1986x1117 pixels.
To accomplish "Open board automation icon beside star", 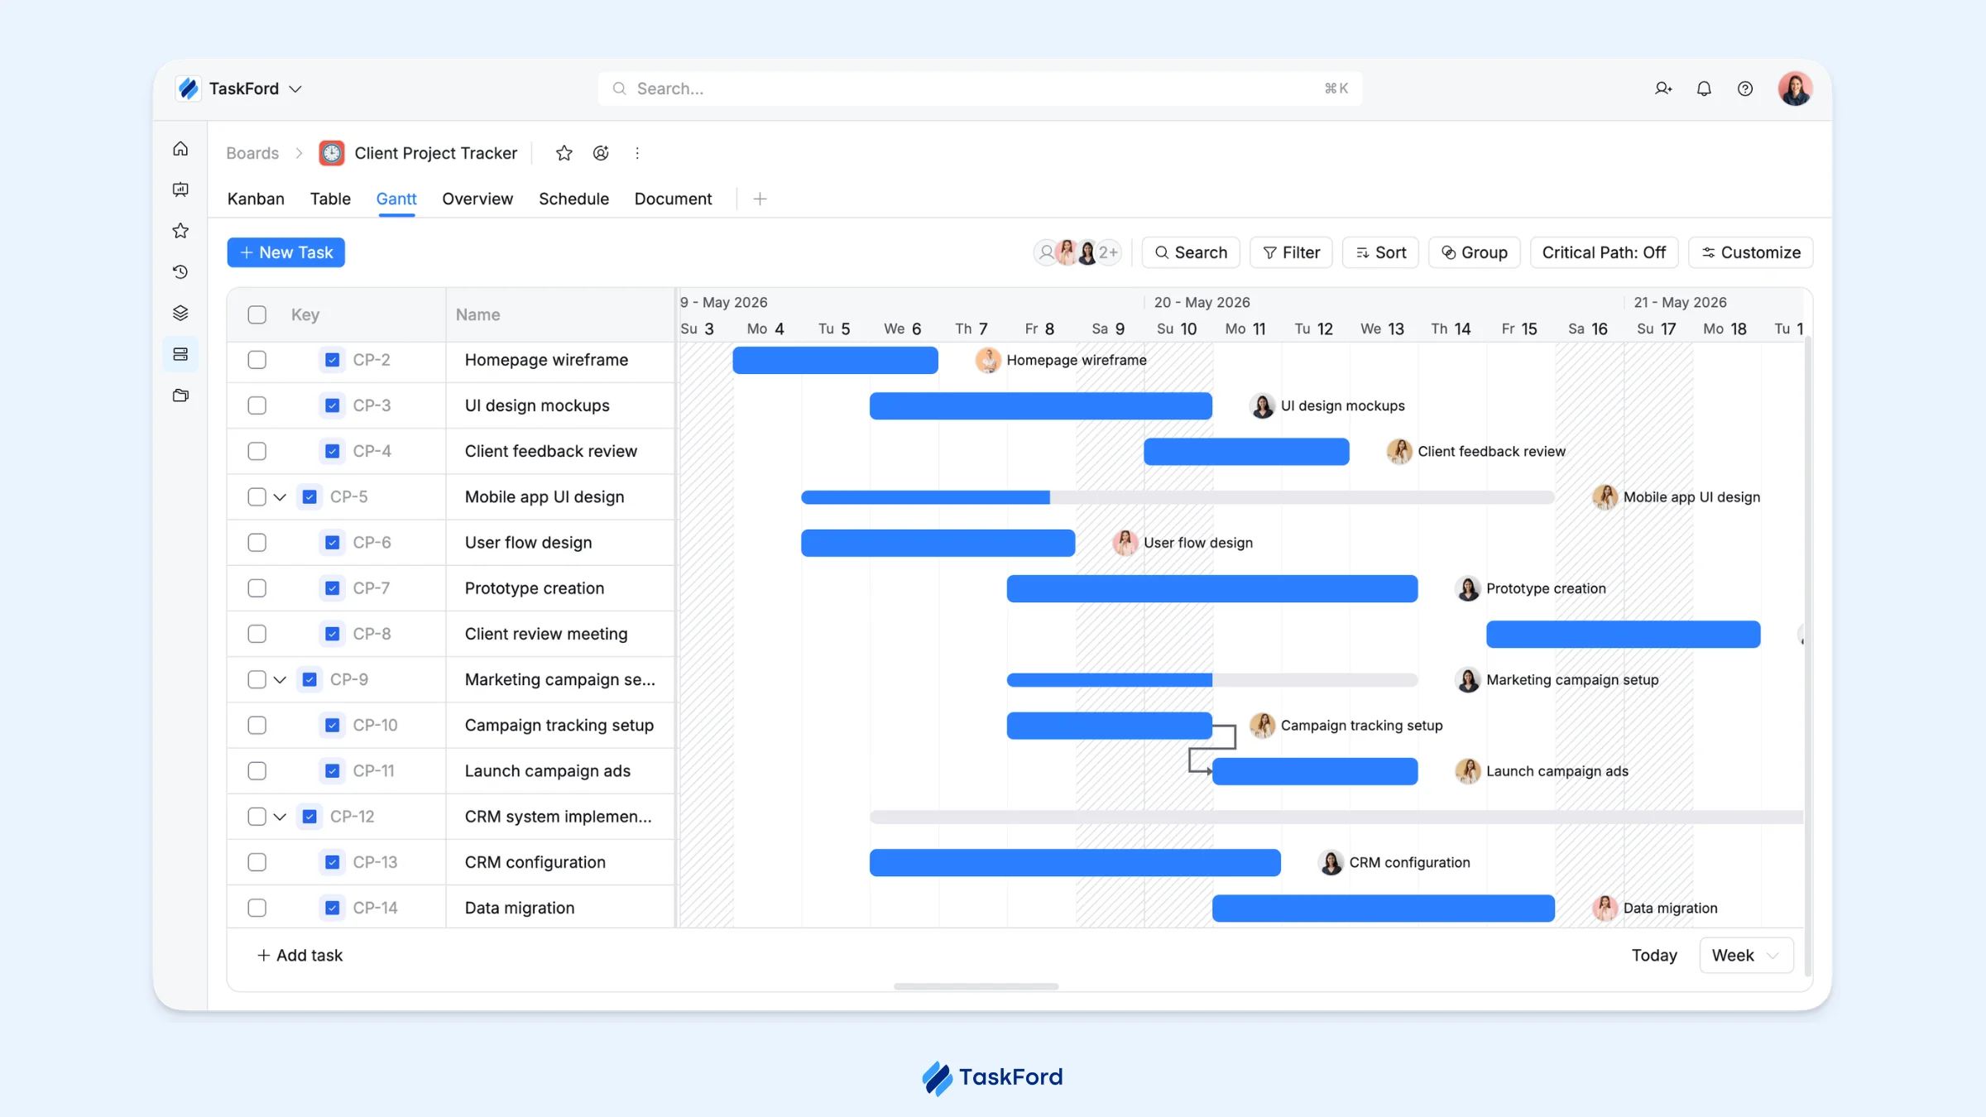I will tap(601, 153).
